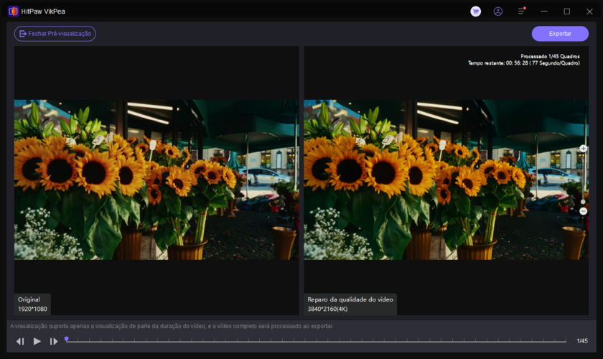The image size is (603, 359).
Task: Play the video preview
Action: (37, 341)
